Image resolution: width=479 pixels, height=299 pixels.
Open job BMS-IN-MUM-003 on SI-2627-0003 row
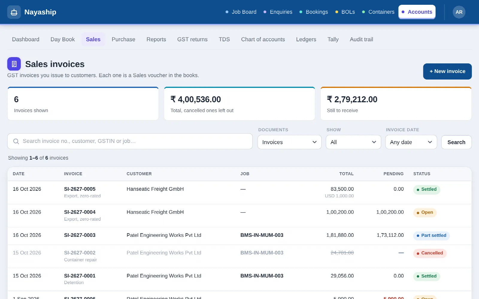(262, 235)
